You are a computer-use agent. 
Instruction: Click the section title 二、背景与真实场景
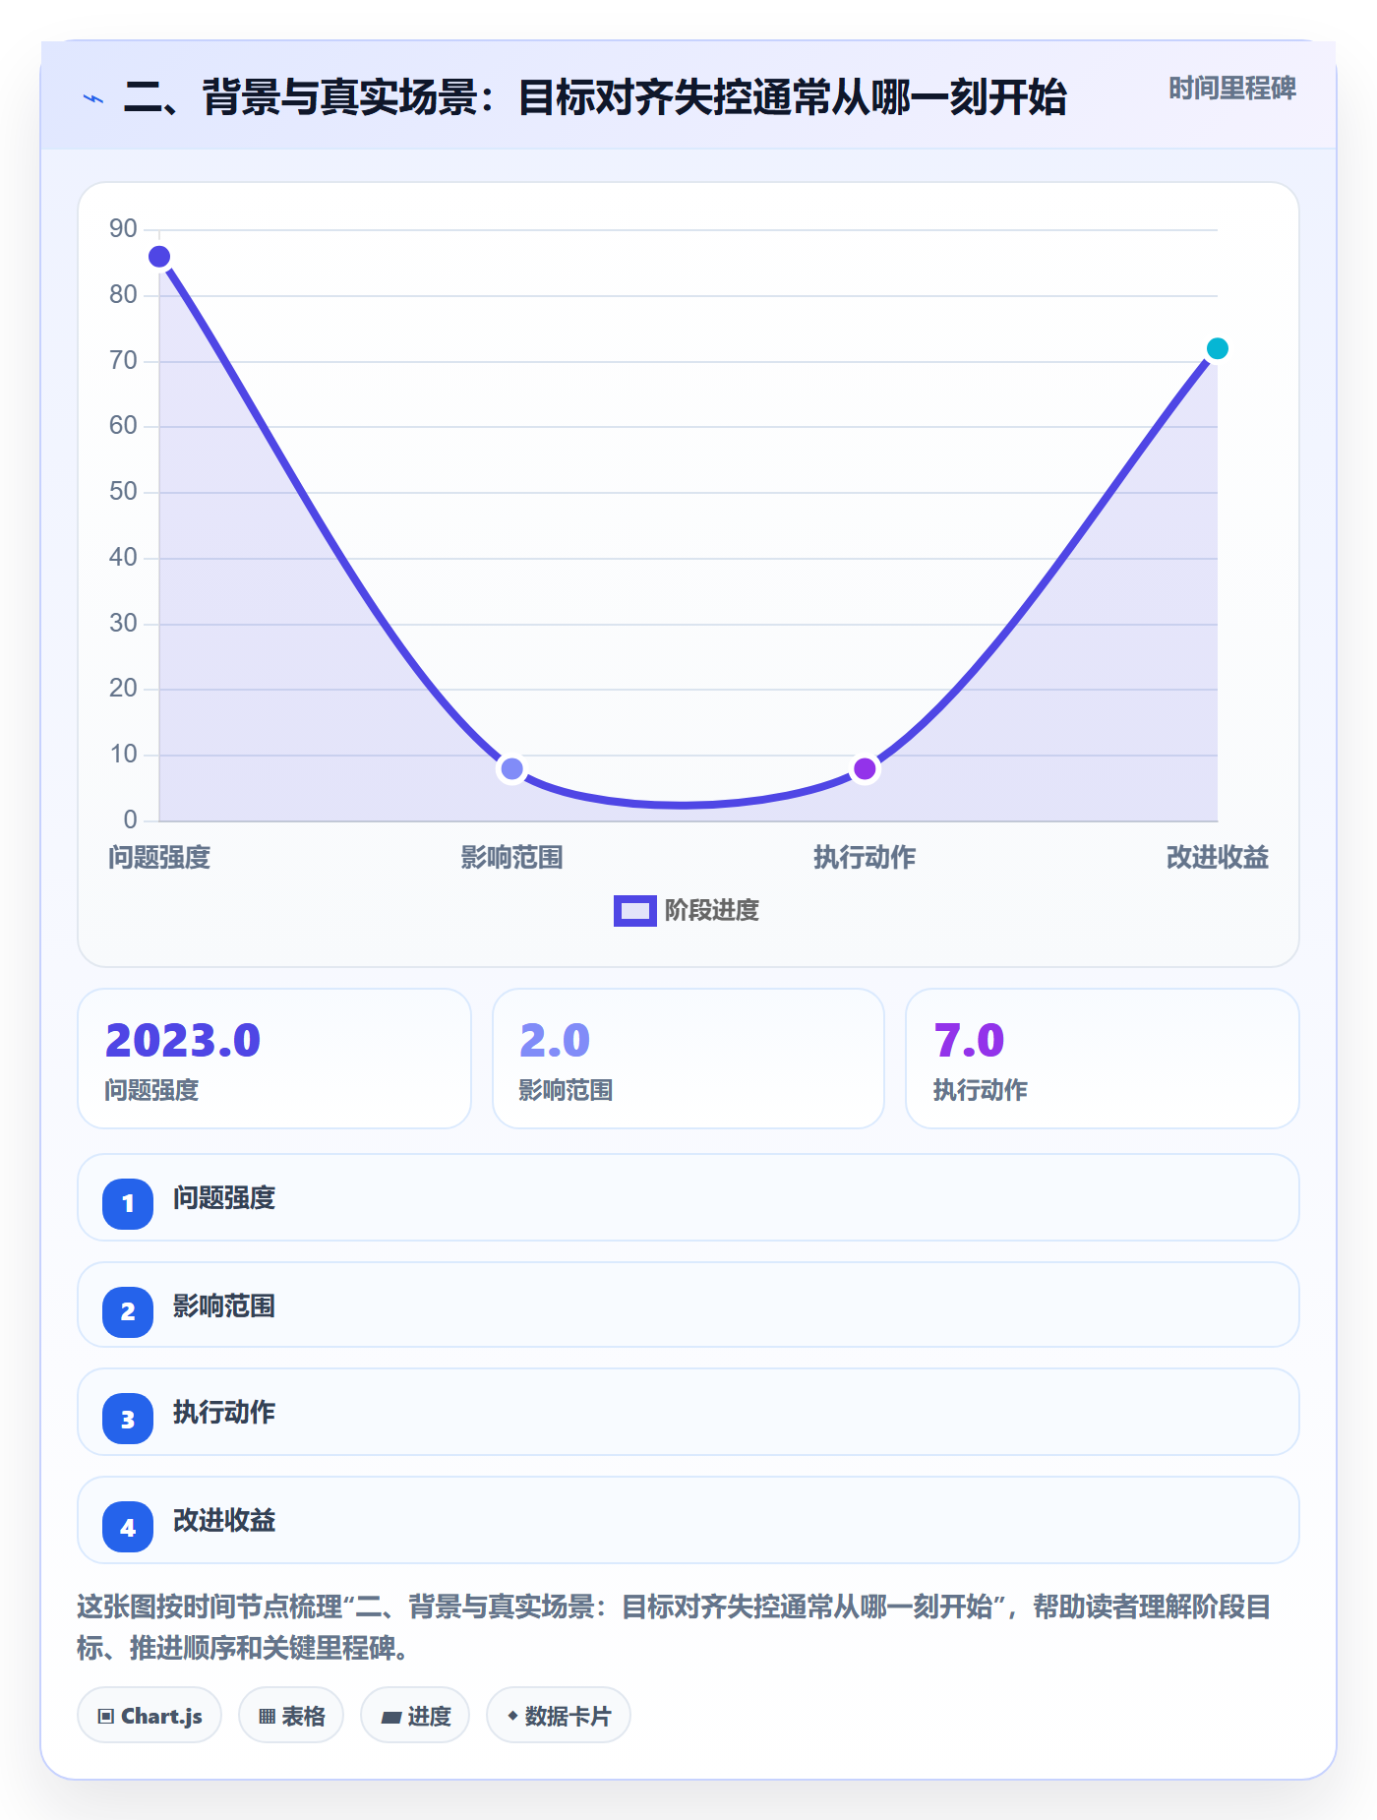[595, 98]
